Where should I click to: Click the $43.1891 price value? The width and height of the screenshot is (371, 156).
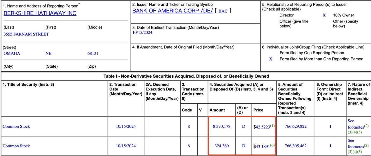pos(262,146)
